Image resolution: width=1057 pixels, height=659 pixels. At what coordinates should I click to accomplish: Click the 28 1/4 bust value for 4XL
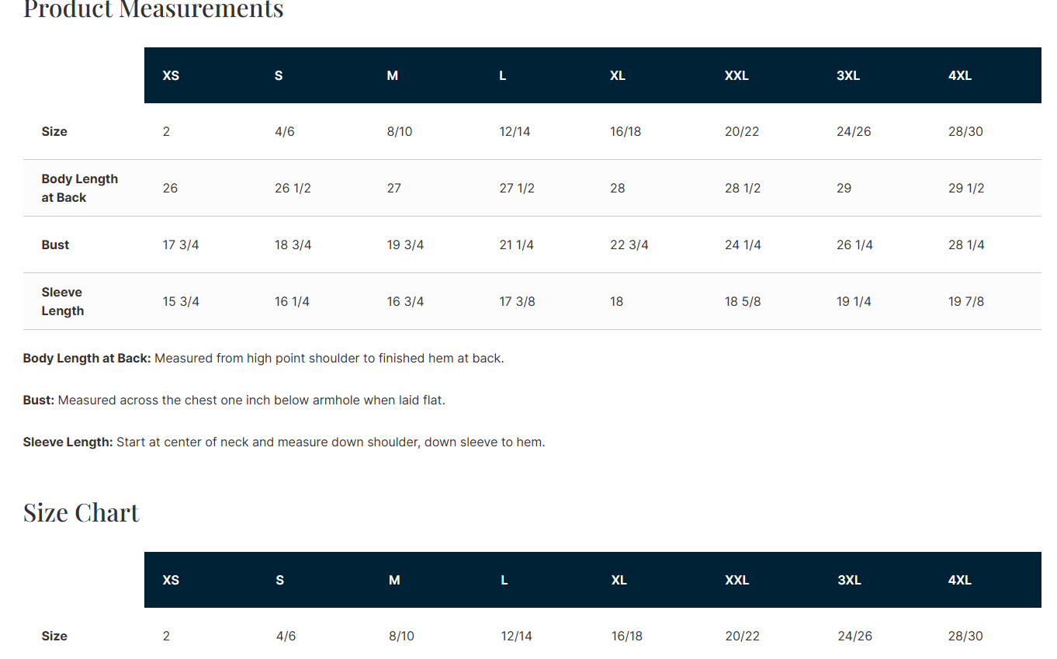(966, 245)
